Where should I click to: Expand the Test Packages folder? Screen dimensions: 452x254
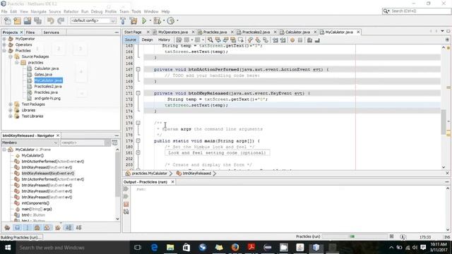pos(11,104)
